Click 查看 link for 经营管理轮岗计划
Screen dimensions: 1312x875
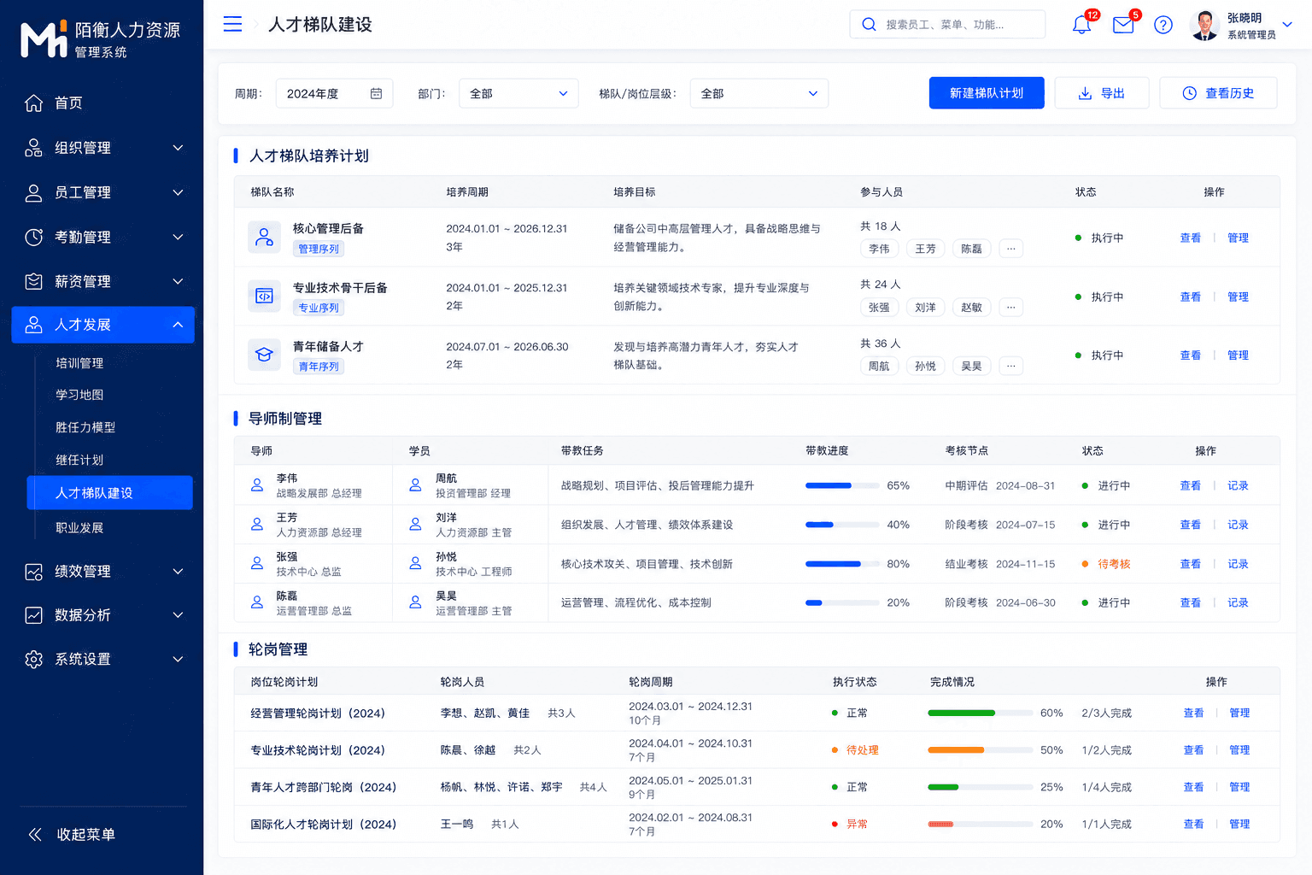pos(1193,713)
